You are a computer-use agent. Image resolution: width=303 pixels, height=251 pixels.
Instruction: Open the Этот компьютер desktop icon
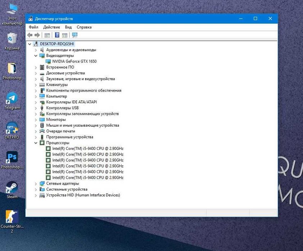(x=12, y=15)
